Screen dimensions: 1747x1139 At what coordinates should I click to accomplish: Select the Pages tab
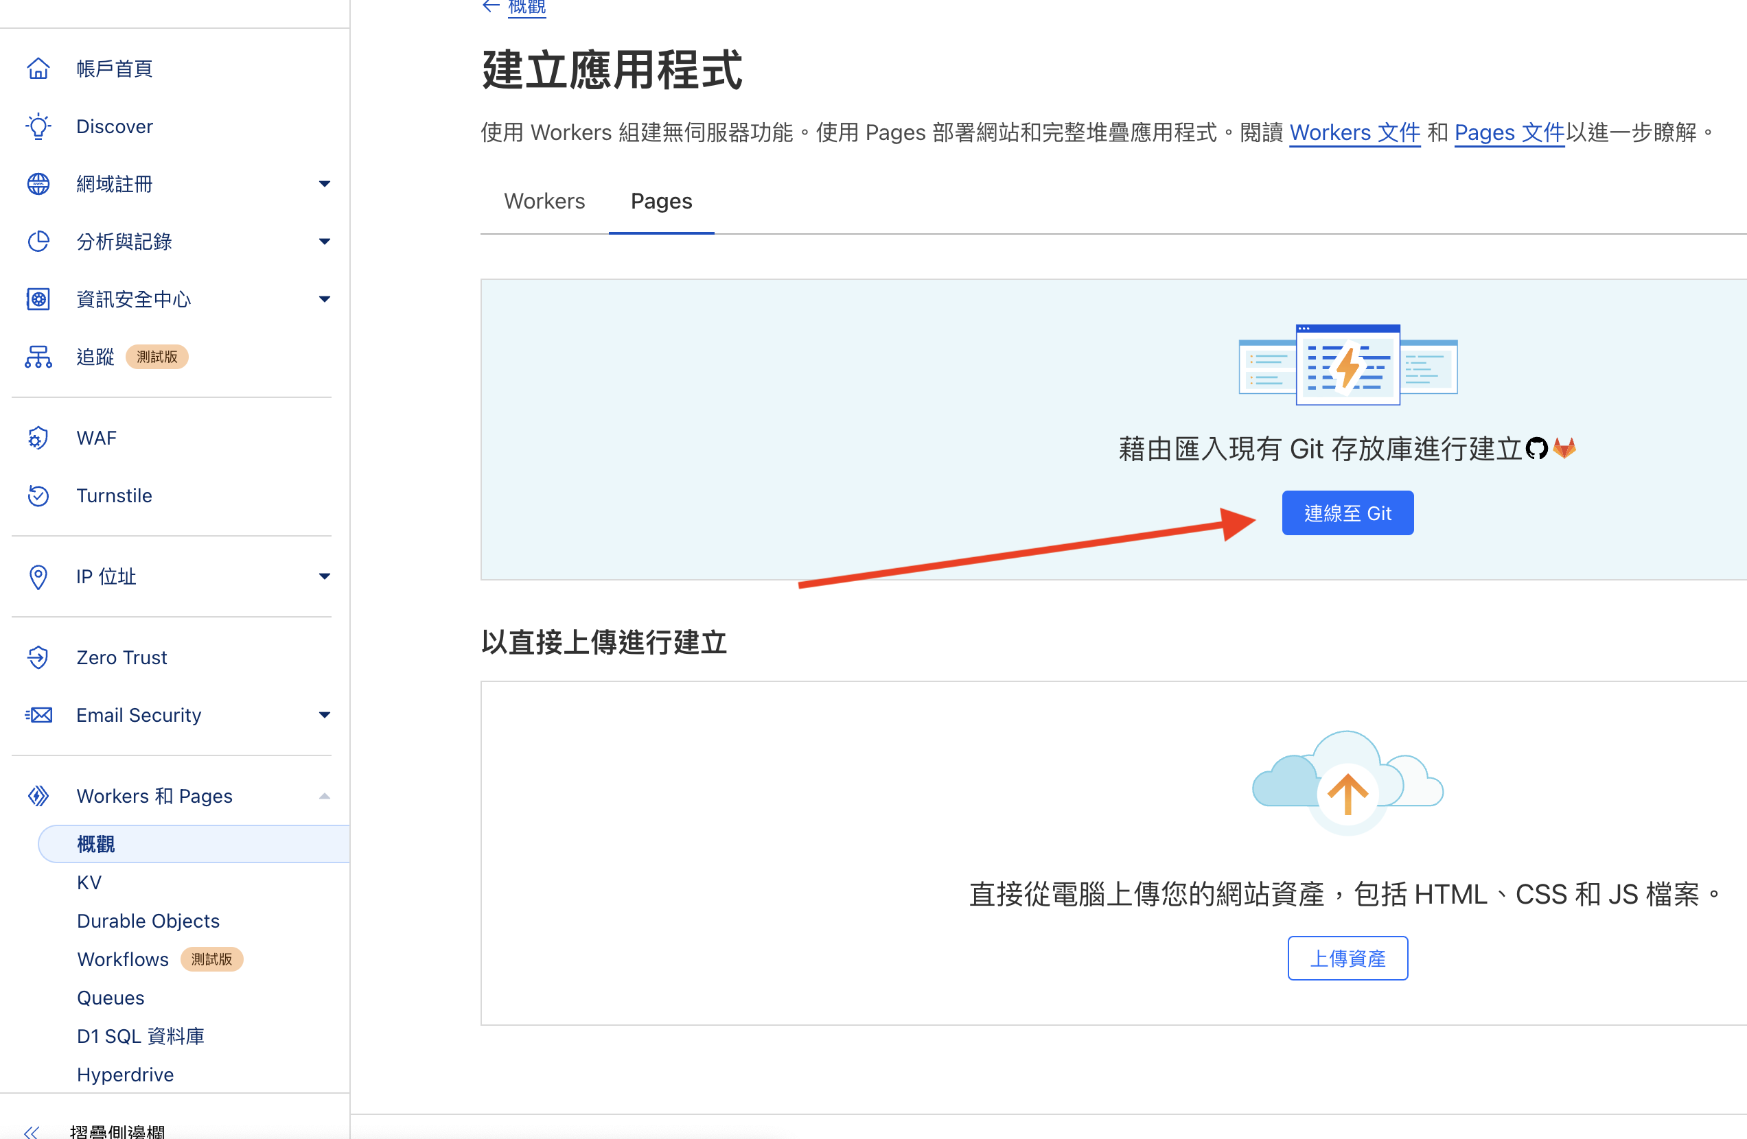[x=660, y=201]
